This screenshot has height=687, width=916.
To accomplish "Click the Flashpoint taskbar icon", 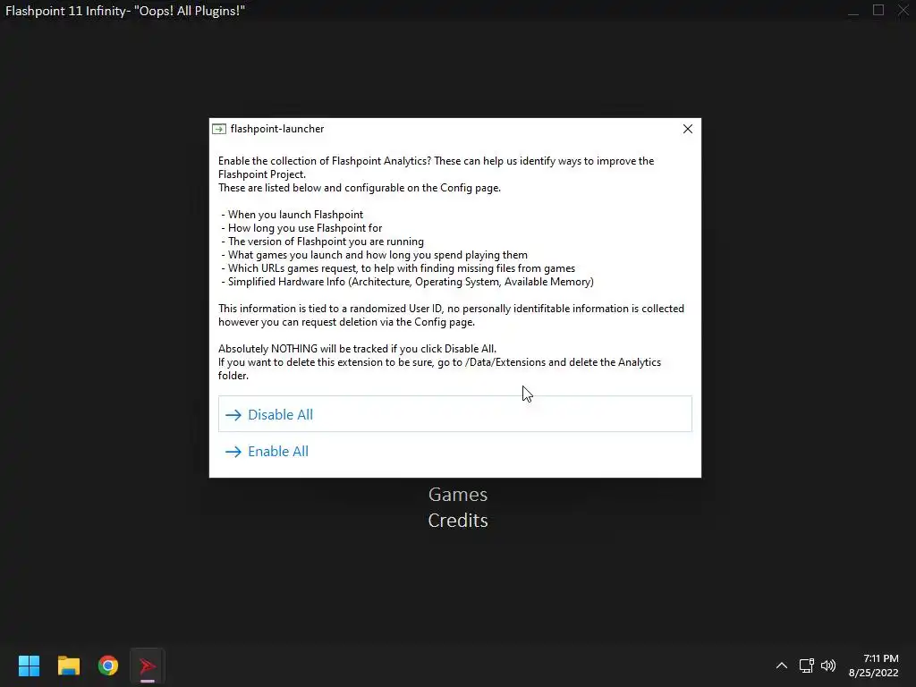I will click(148, 666).
